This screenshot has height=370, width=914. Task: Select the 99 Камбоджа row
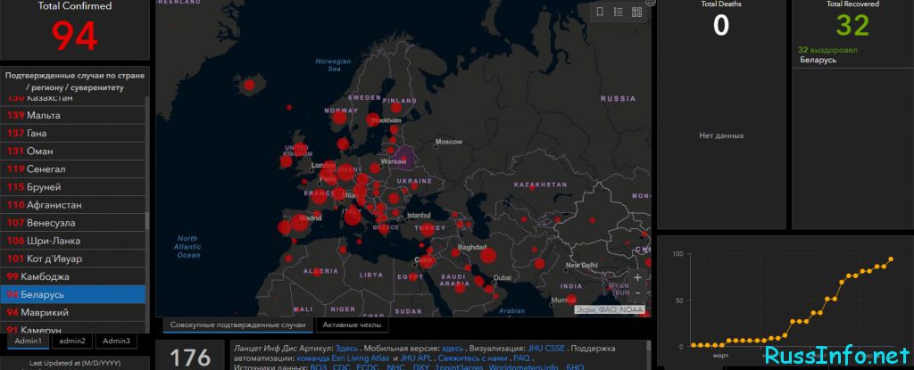[x=73, y=276]
